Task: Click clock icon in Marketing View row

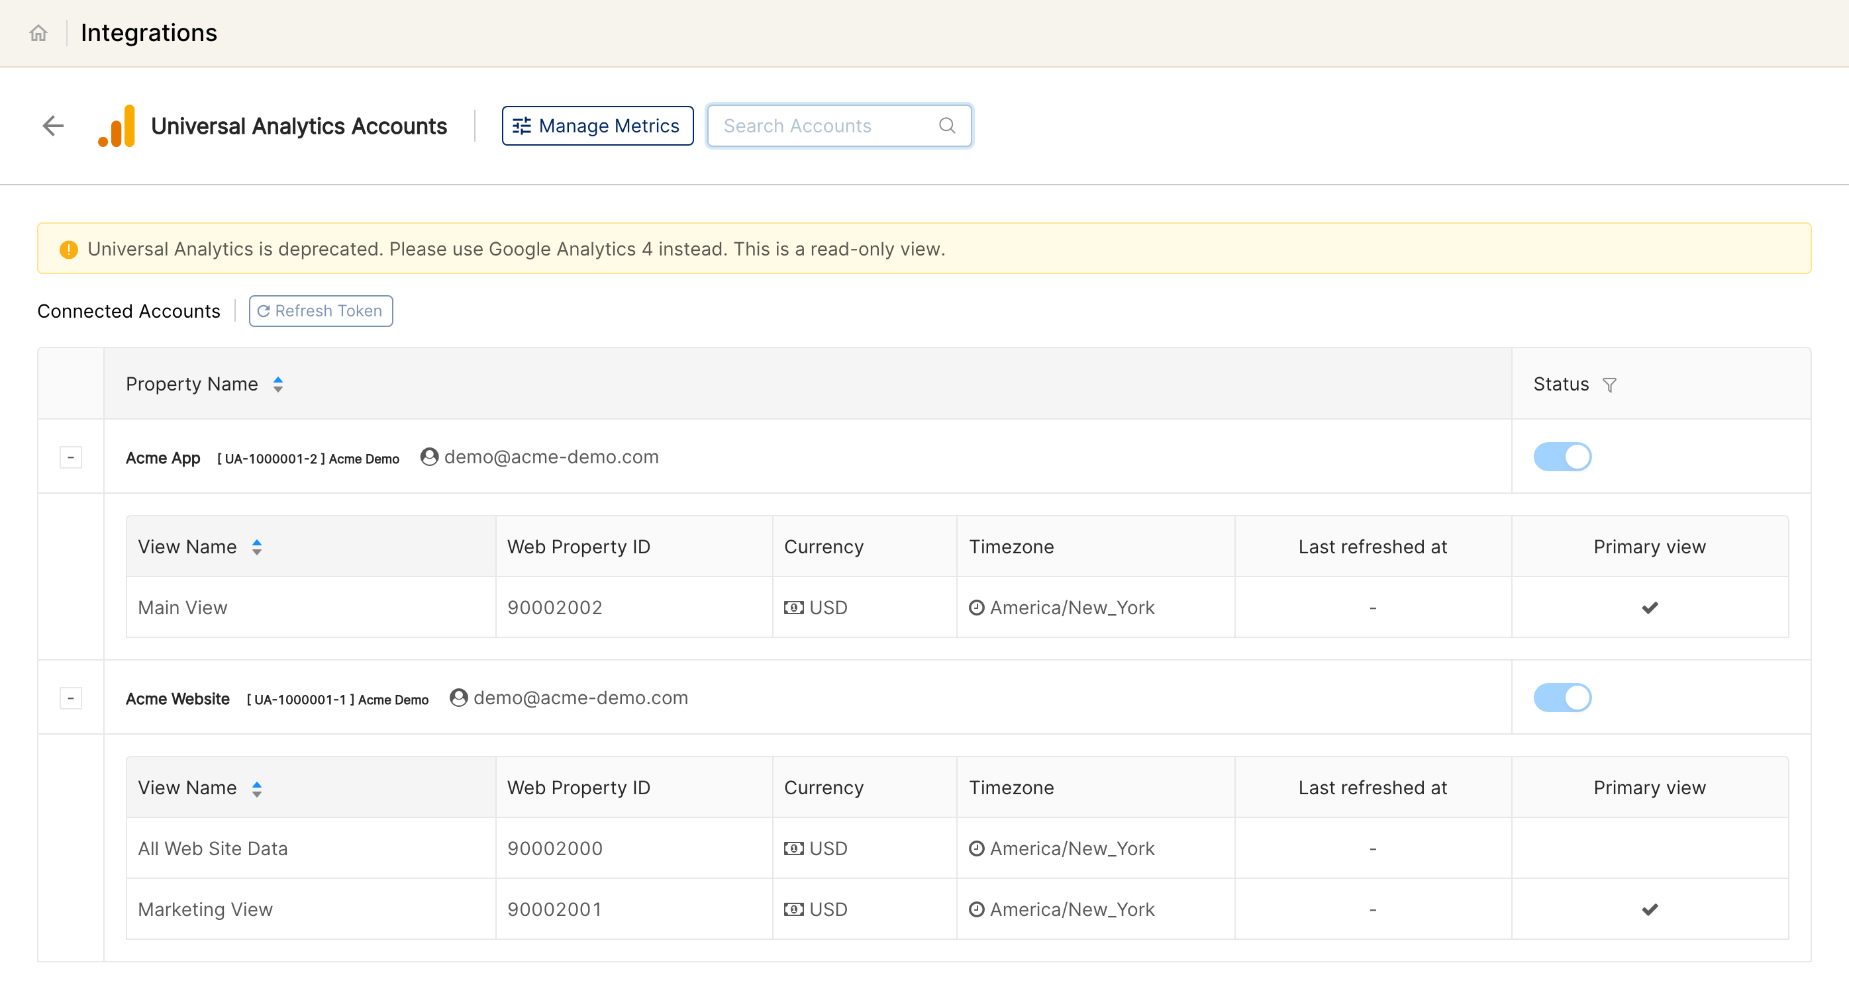Action: (977, 910)
